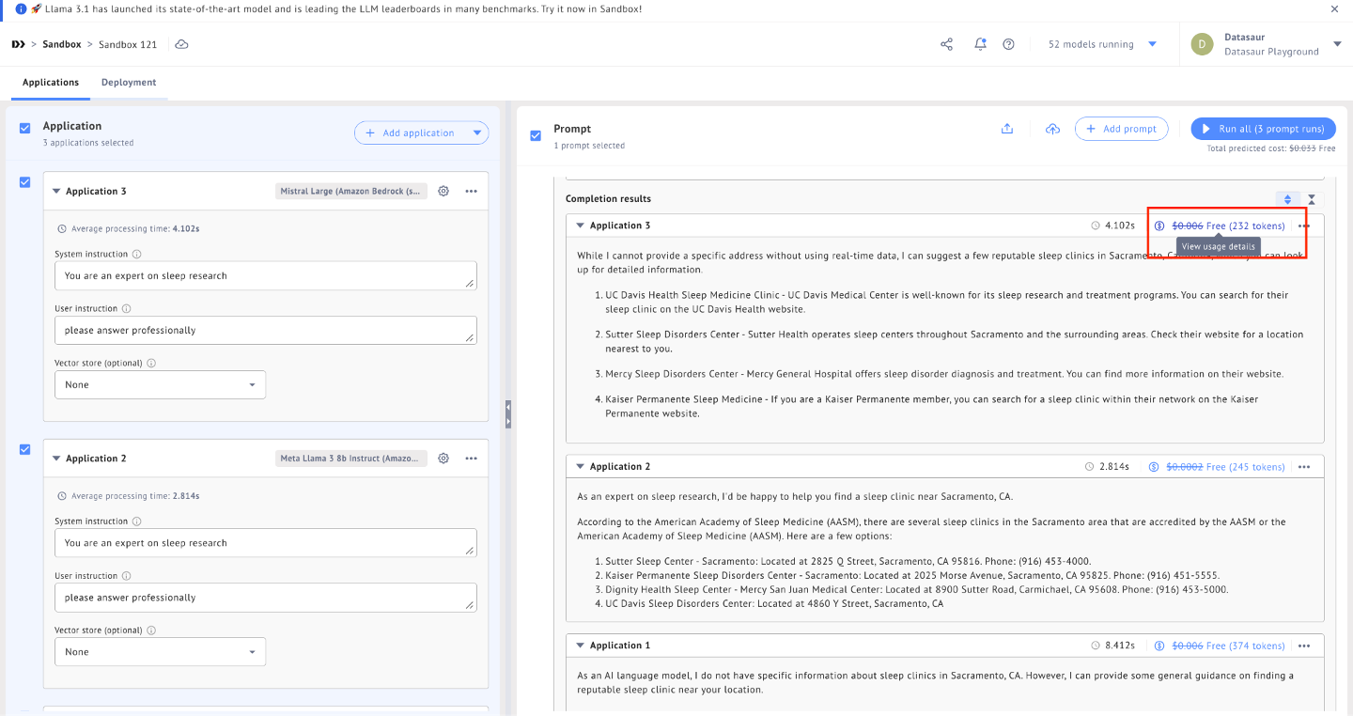Click Vector store info icon for Application 3
The width and height of the screenshot is (1353, 716).
(151, 363)
